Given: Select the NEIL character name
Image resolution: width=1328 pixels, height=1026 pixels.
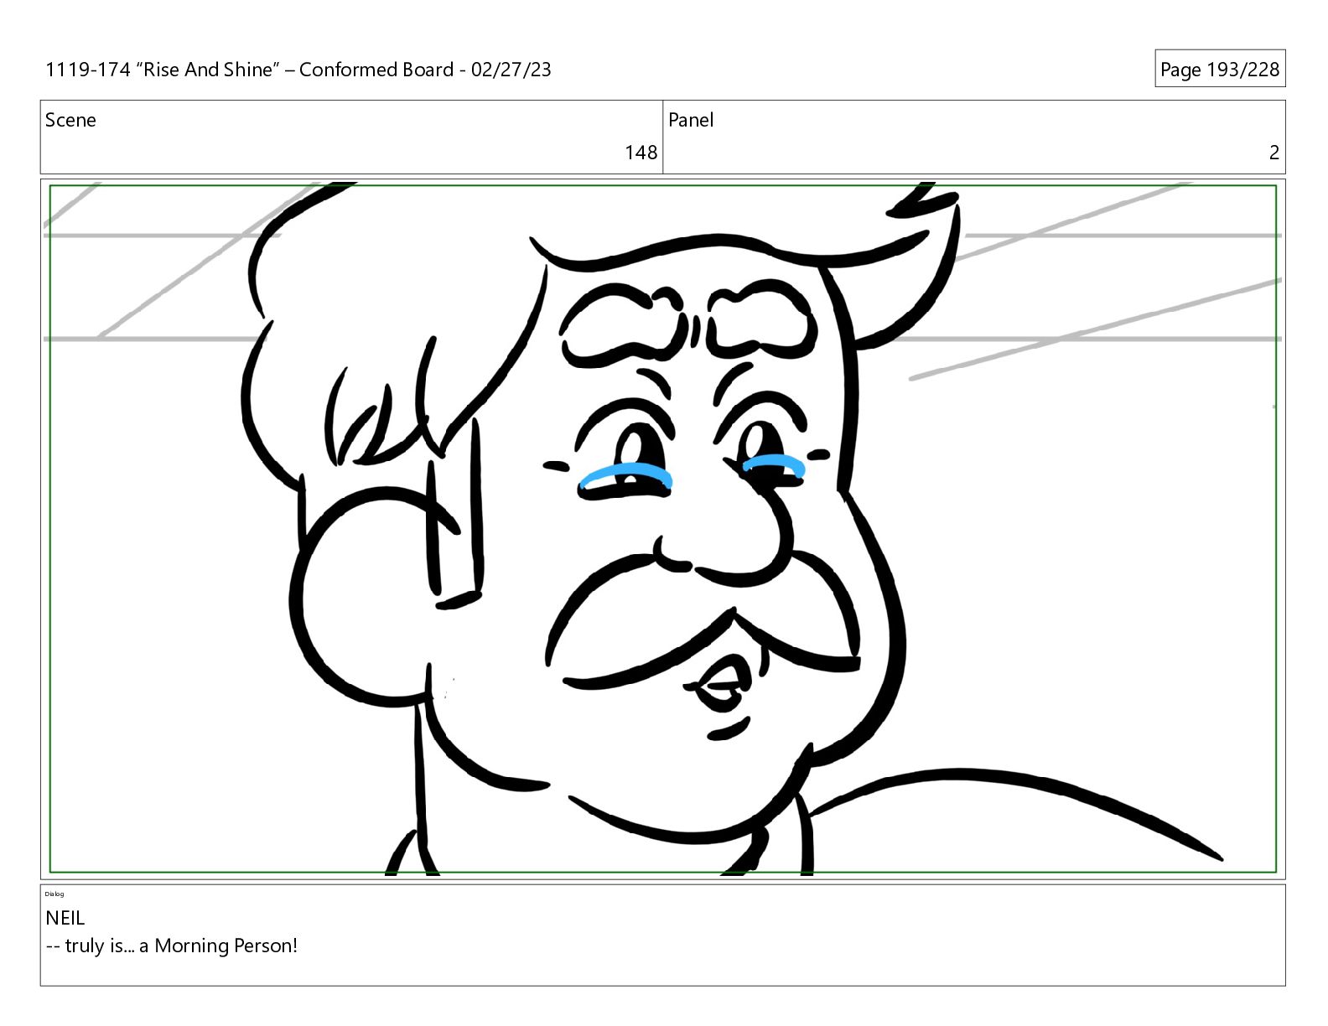Looking at the screenshot, I should tap(65, 918).
